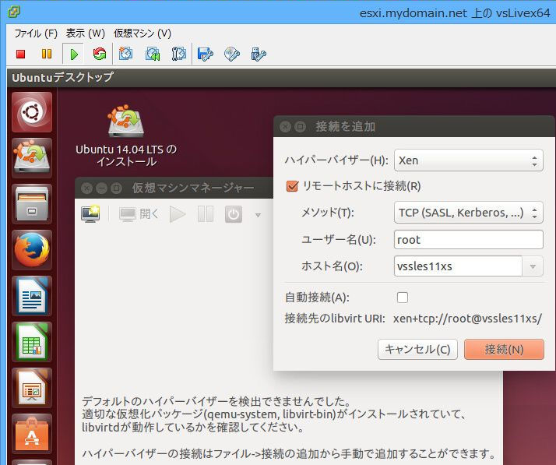The height and width of the screenshot is (465, 556).
Task: Open the Ubuntu 14.04 LTS install desktop icon
Action: click(126, 136)
